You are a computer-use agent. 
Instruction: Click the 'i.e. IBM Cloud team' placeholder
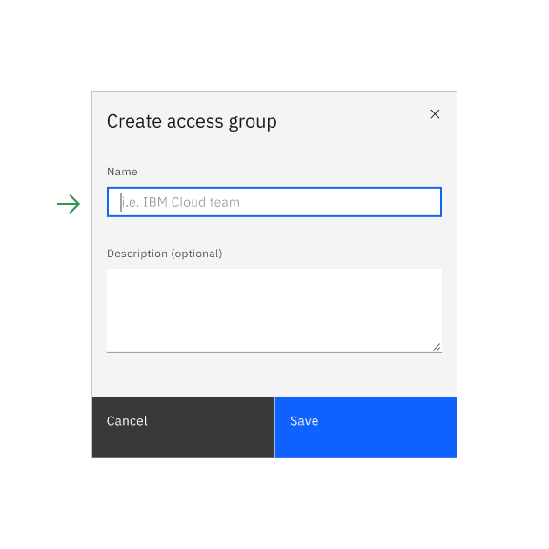(x=181, y=202)
